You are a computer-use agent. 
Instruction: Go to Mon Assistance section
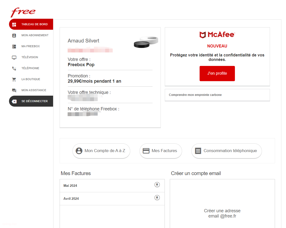point(31,90)
